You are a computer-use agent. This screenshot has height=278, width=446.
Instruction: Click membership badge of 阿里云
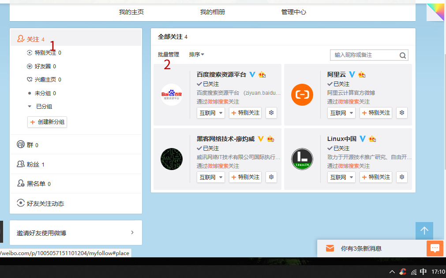click(x=362, y=75)
